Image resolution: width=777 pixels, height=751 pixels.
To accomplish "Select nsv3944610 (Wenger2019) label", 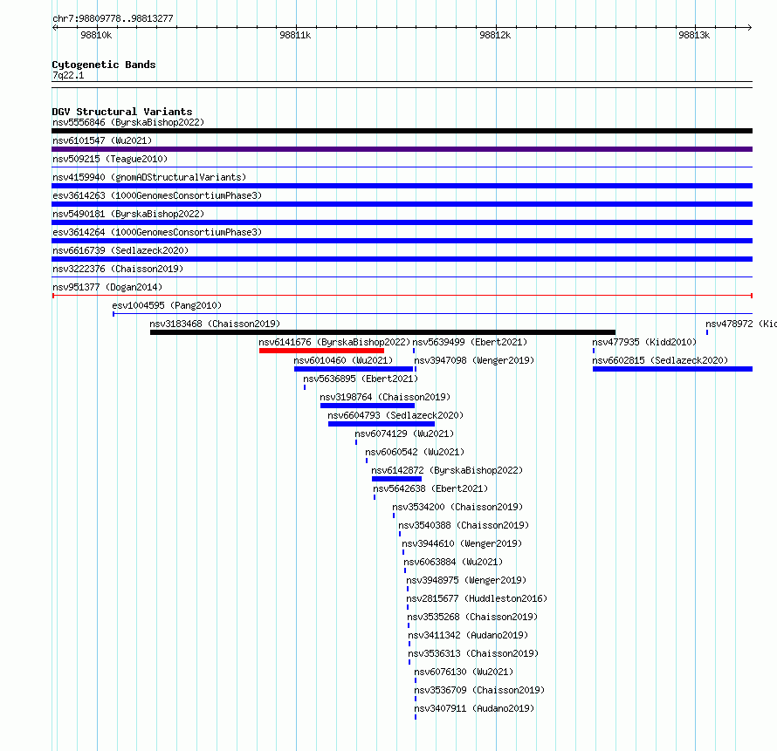I will (462, 543).
